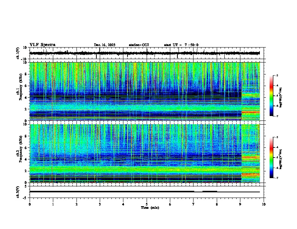Viewport: 297px width, 229px height.
Task: Click the time axis tick labeled "0"
Action: point(30,204)
